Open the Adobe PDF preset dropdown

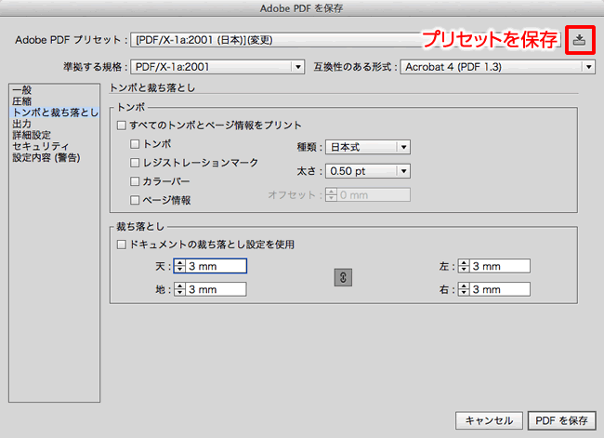(345, 40)
